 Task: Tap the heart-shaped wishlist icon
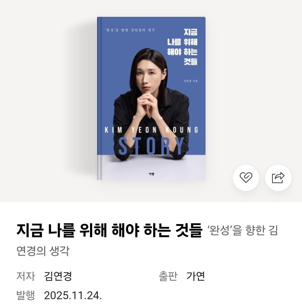246,178
